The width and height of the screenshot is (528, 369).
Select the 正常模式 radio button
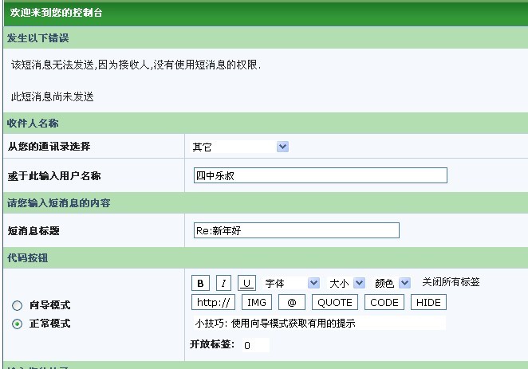[17, 324]
